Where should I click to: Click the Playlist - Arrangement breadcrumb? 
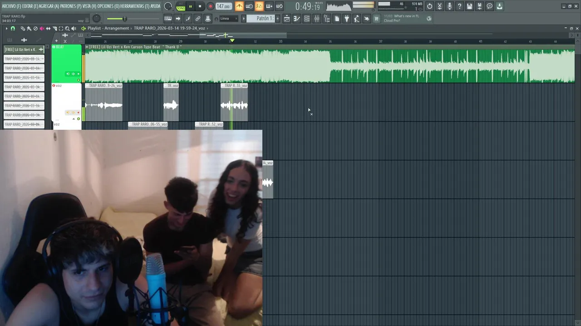108,28
